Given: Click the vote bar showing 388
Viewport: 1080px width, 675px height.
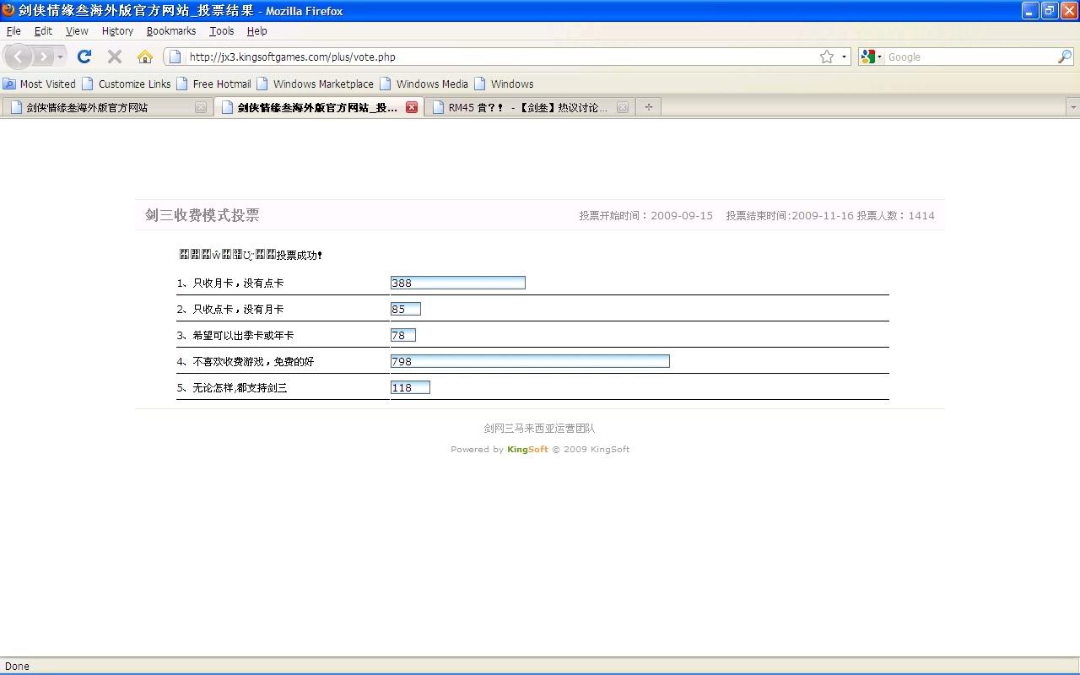Looking at the screenshot, I should 457,283.
